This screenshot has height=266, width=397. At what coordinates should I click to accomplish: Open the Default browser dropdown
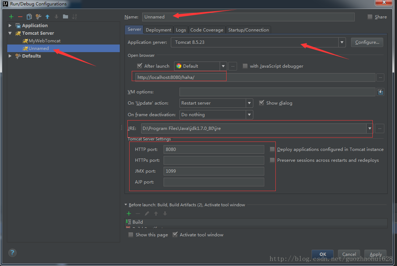coord(223,66)
